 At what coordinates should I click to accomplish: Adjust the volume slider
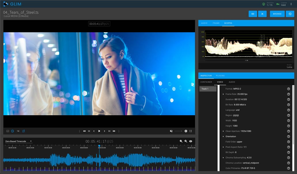[178, 131]
